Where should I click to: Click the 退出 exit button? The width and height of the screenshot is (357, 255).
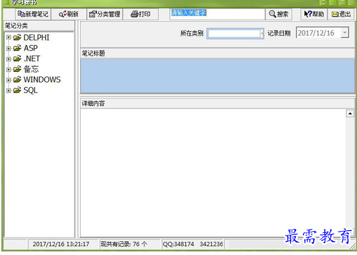pos(341,14)
